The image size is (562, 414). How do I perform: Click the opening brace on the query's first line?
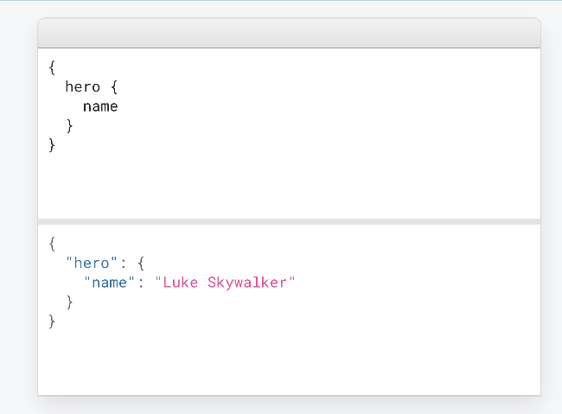(x=53, y=68)
